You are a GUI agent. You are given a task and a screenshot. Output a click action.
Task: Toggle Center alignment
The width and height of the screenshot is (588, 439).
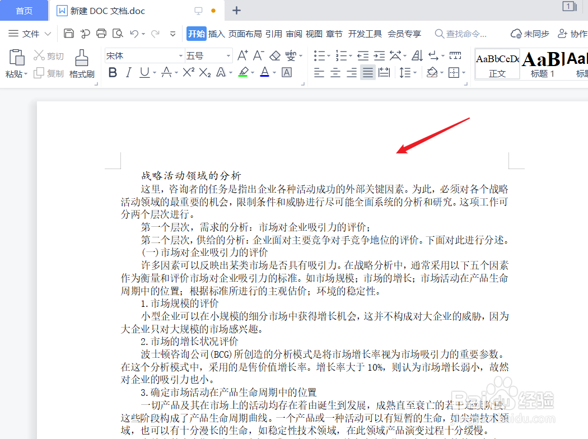[x=335, y=72]
